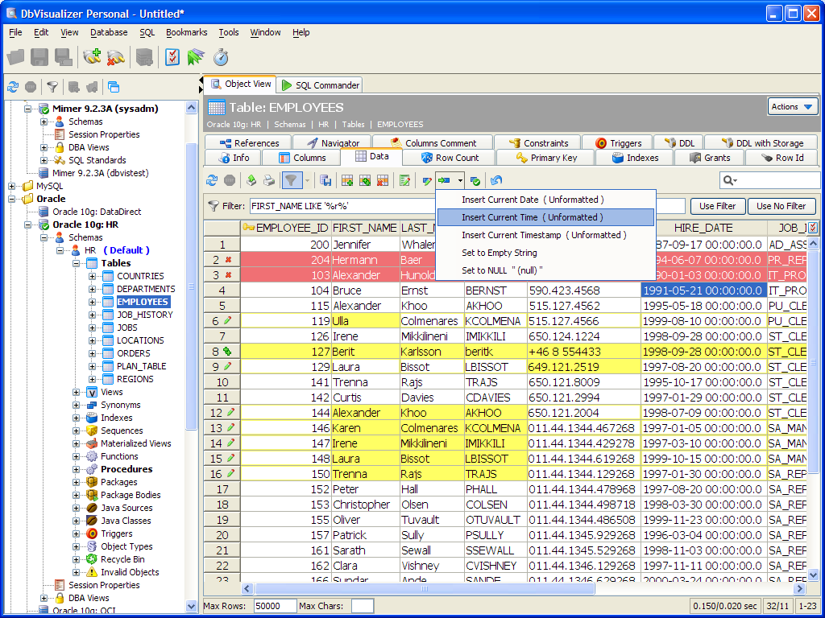The width and height of the screenshot is (825, 618).
Task: Open the checklist tool properties icon
Action: click(172, 57)
